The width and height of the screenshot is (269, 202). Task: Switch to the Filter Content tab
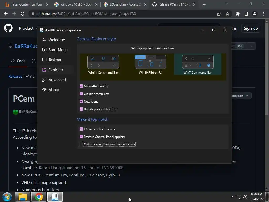pyautogui.click(x=27, y=4)
